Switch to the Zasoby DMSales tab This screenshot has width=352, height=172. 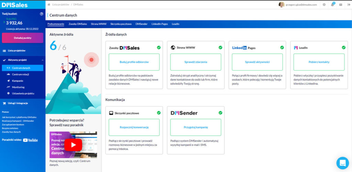(78, 24)
